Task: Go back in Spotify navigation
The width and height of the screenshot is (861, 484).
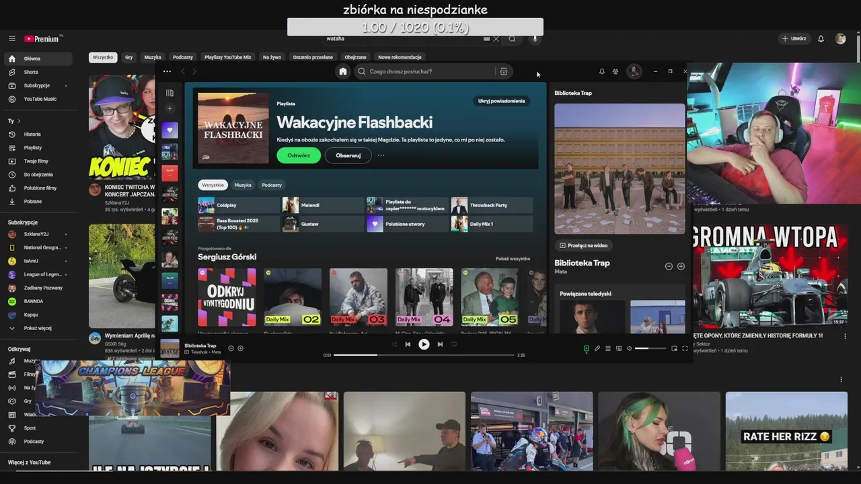Action: 183,71
